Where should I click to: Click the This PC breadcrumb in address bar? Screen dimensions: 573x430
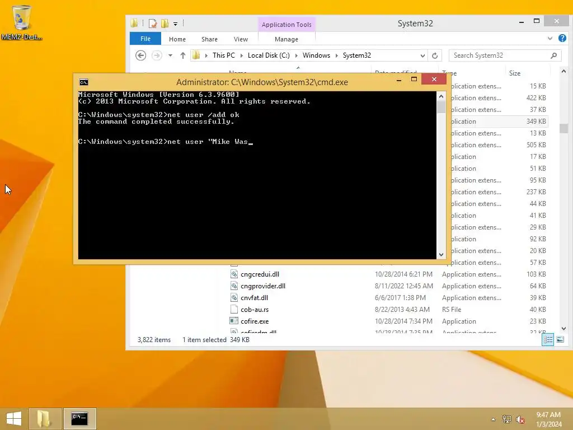(x=224, y=55)
